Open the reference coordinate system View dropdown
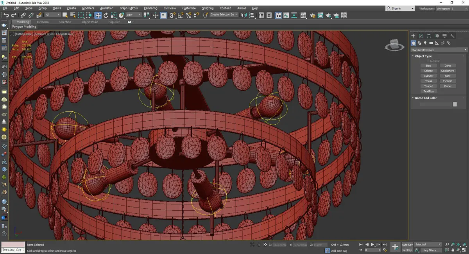Viewport: 469px width, 254px height. 134,15
